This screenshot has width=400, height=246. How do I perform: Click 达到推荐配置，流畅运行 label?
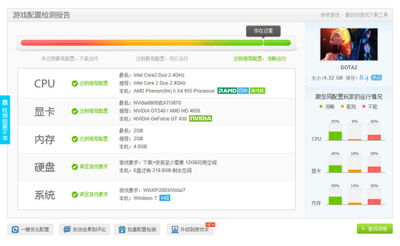260,59
